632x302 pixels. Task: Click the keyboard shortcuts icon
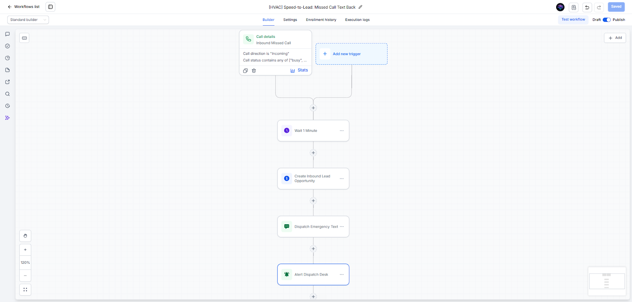point(24,38)
